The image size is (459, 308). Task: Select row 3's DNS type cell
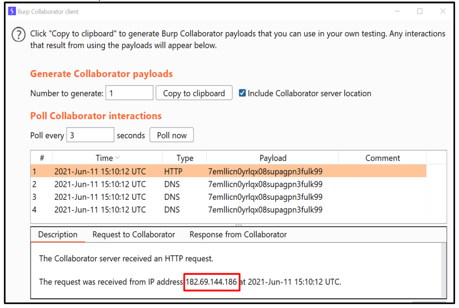tap(172, 197)
